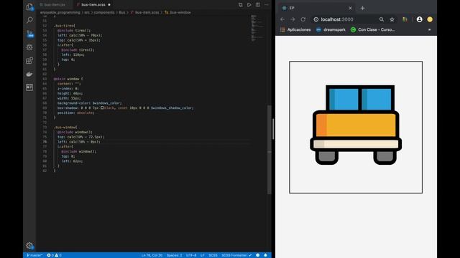The height and width of the screenshot is (258, 460).
Task: Click the Spaces: 2 indentation setting
Action: (174, 255)
